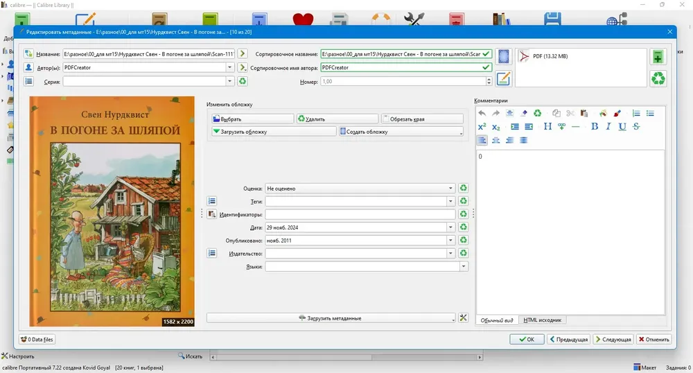This screenshot has width=693, height=373.
Task: Open the Языки dropdown list
Action: pyautogui.click(x=463, y=266)
